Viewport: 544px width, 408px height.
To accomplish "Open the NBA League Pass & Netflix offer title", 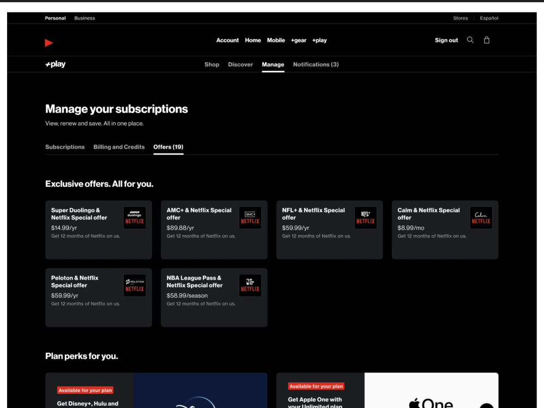I will [x=195, y=281].
